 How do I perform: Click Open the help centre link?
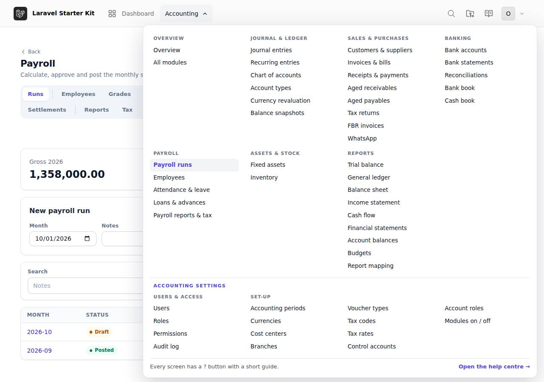[x=494, y=367]
